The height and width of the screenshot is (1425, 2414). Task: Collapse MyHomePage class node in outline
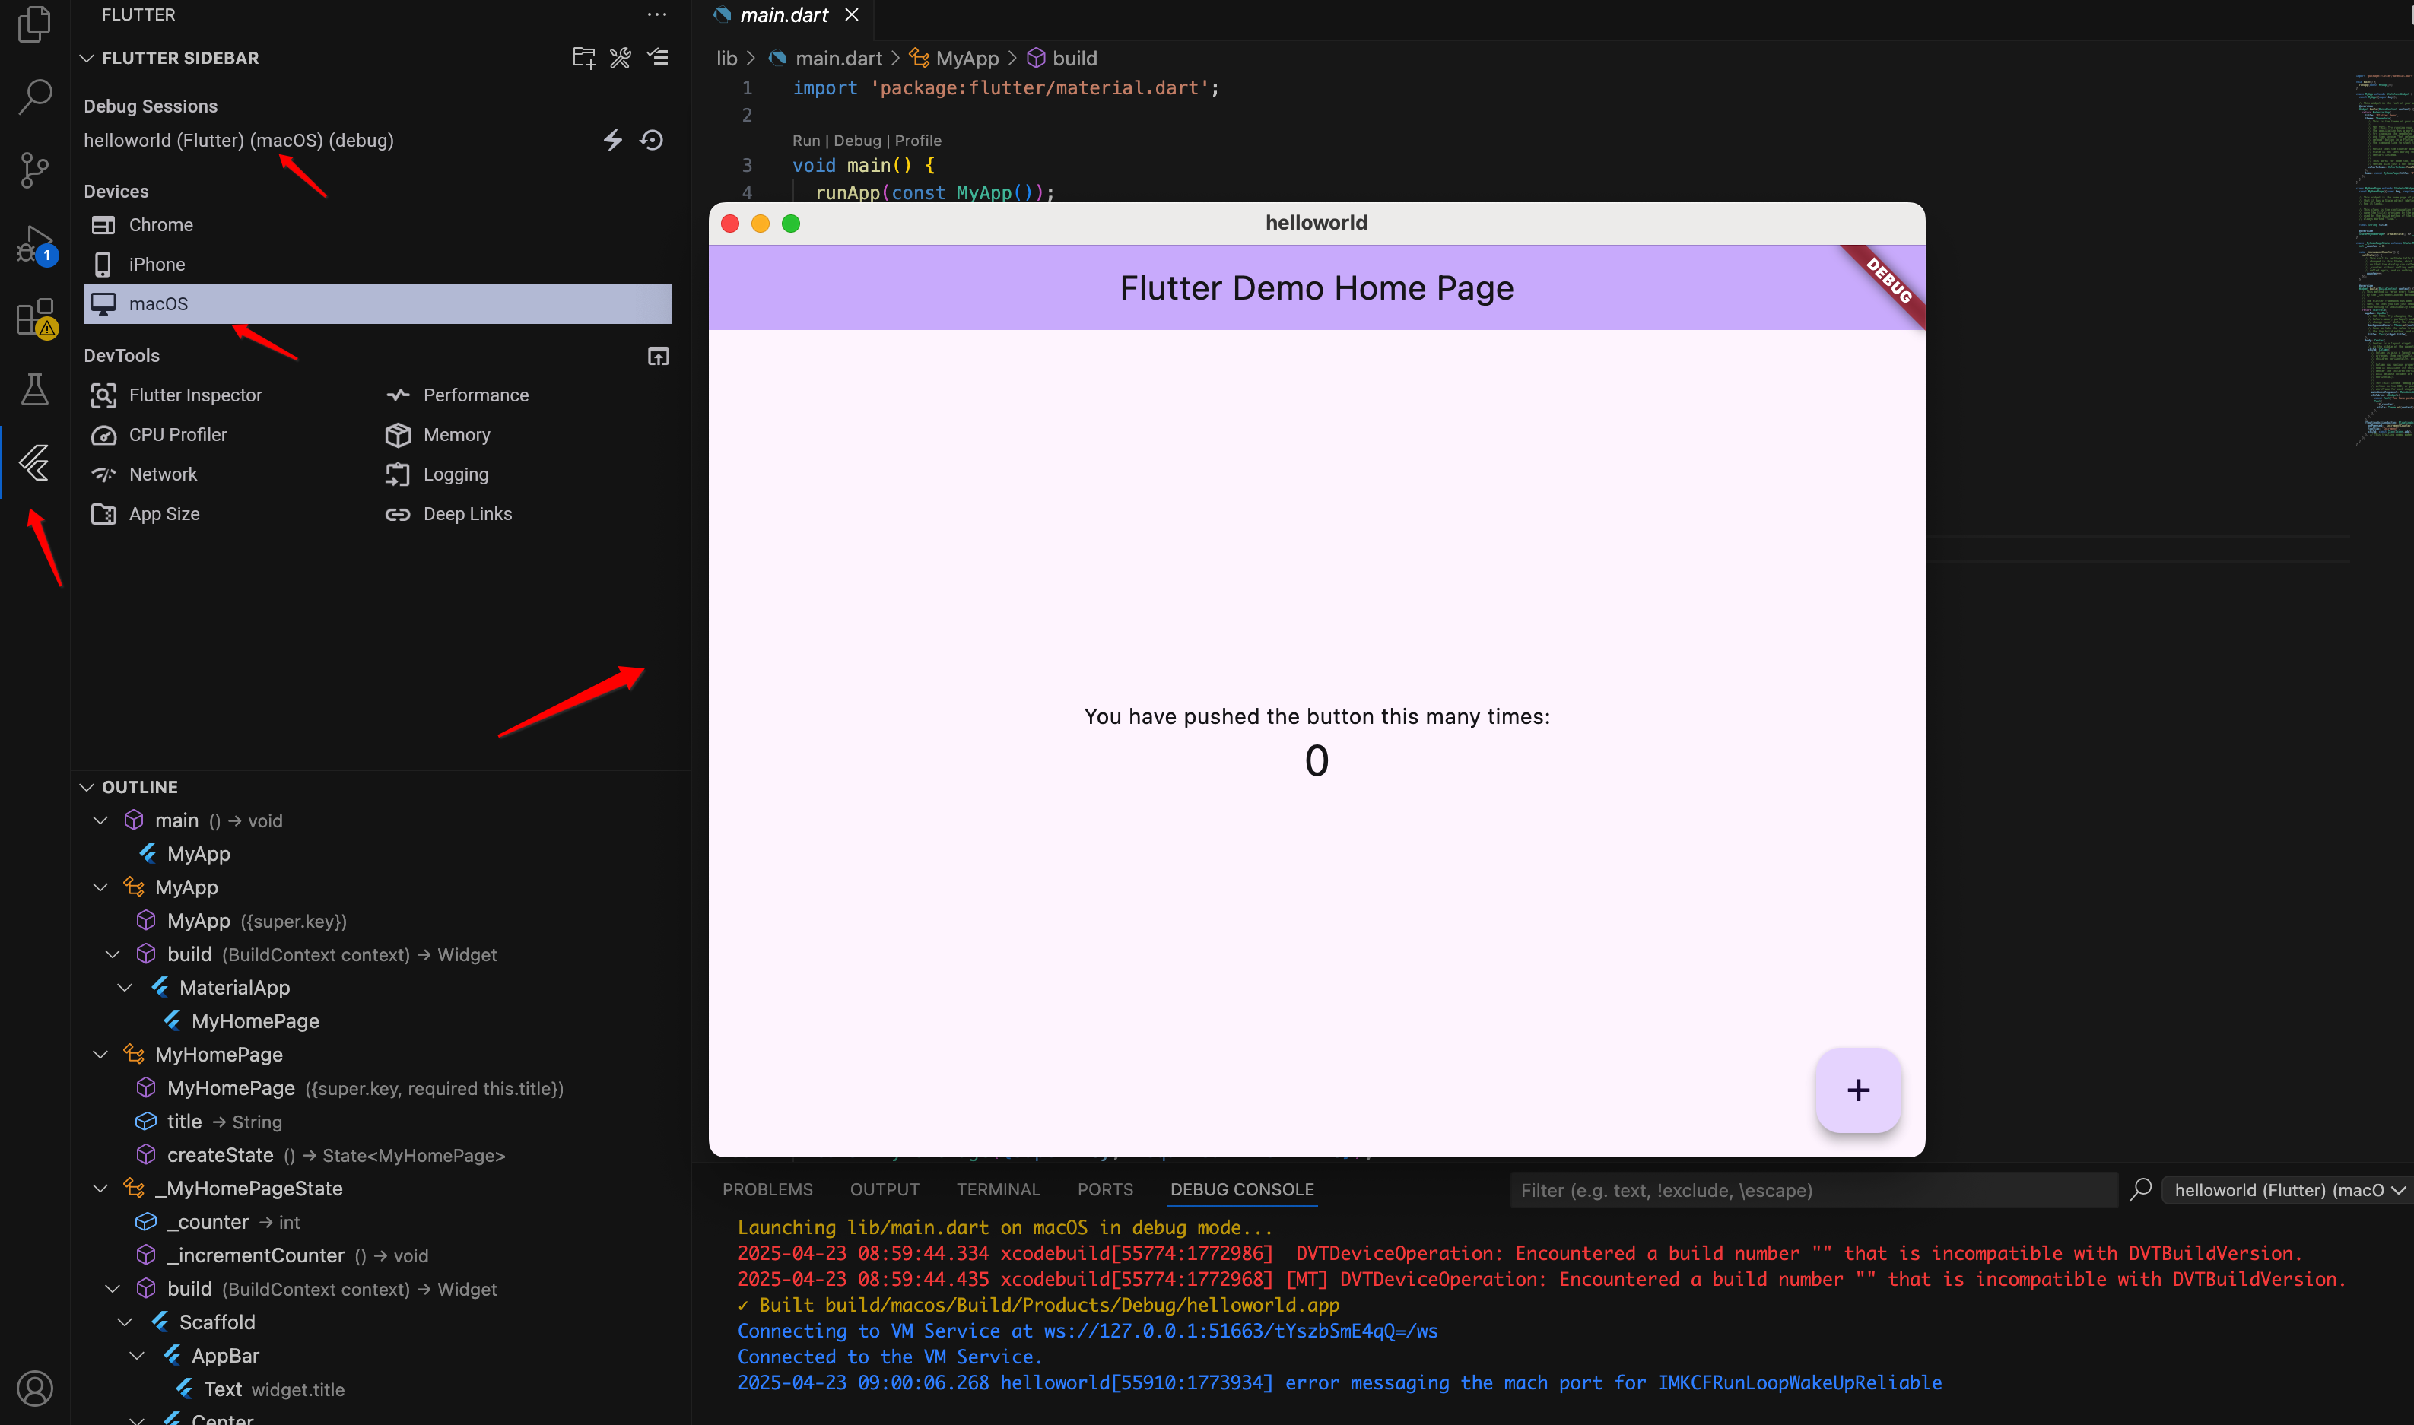click(100, 1055)
